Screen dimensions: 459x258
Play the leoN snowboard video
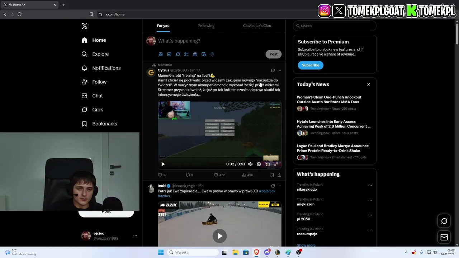tap(219, 236)
